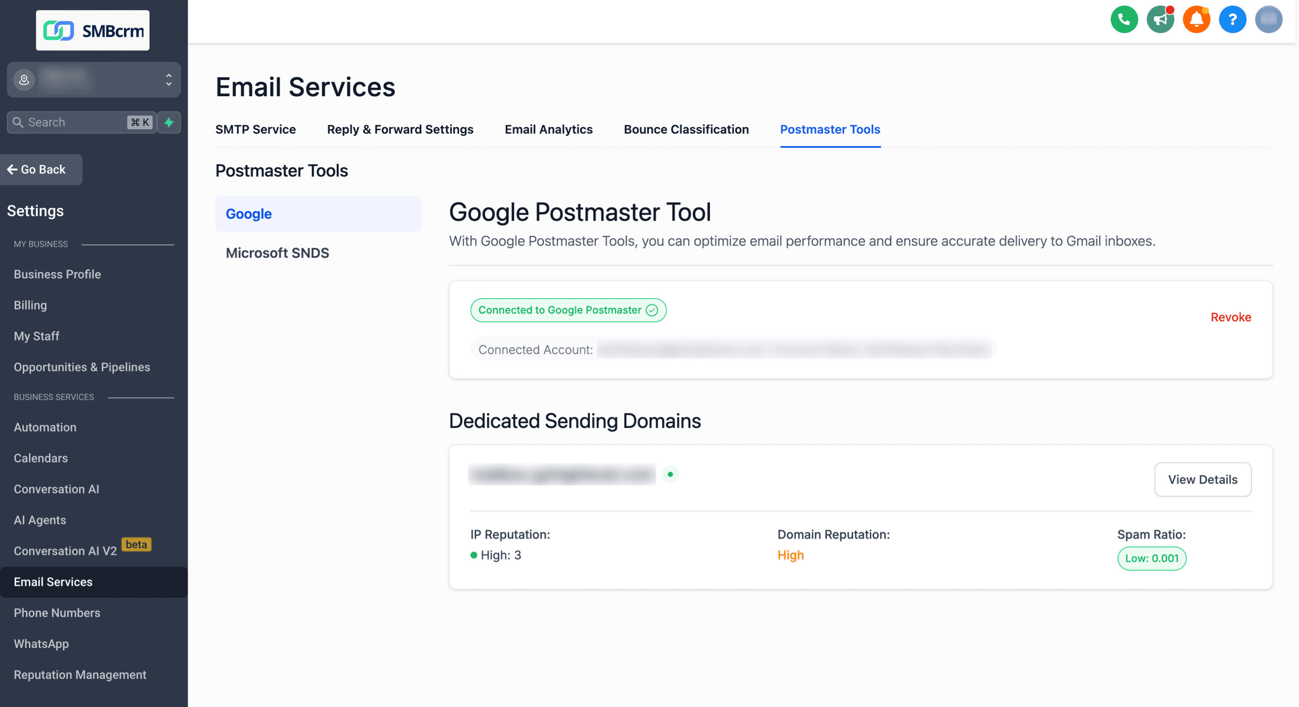Click Revoke to disconnect Google Postmaster
Image resolution: width=1299 pixels, height=707 pixels.
[x=1230, y=317]
